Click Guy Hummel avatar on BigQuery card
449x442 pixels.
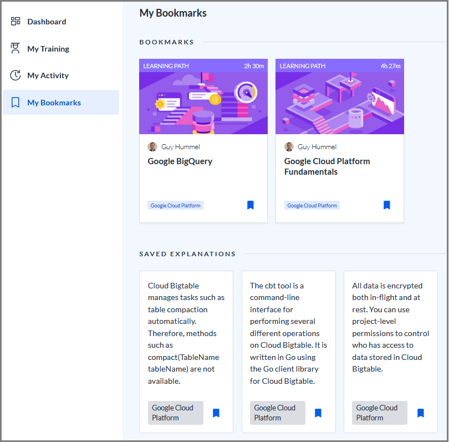click(x=152, y=146)
